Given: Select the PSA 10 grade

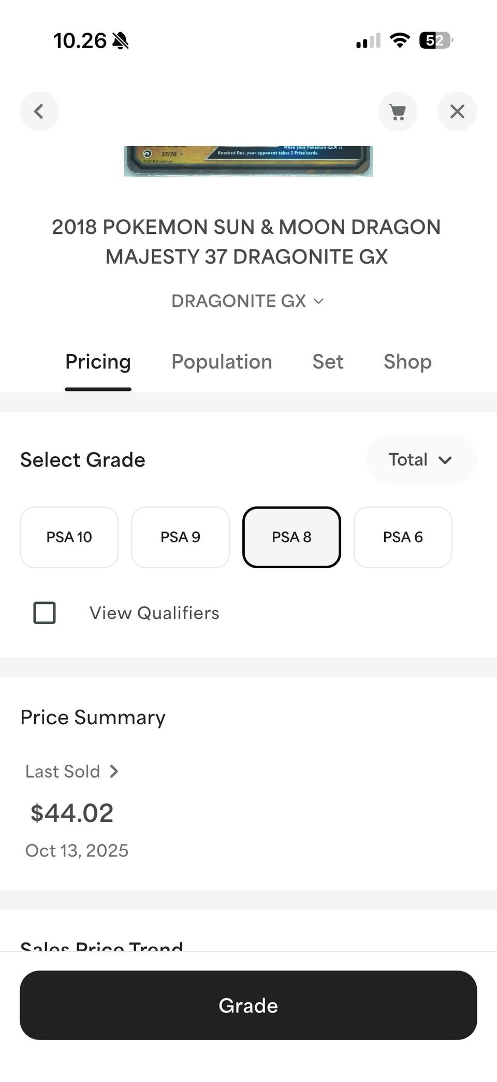Looking at the screenshot, I should point(69,537).
